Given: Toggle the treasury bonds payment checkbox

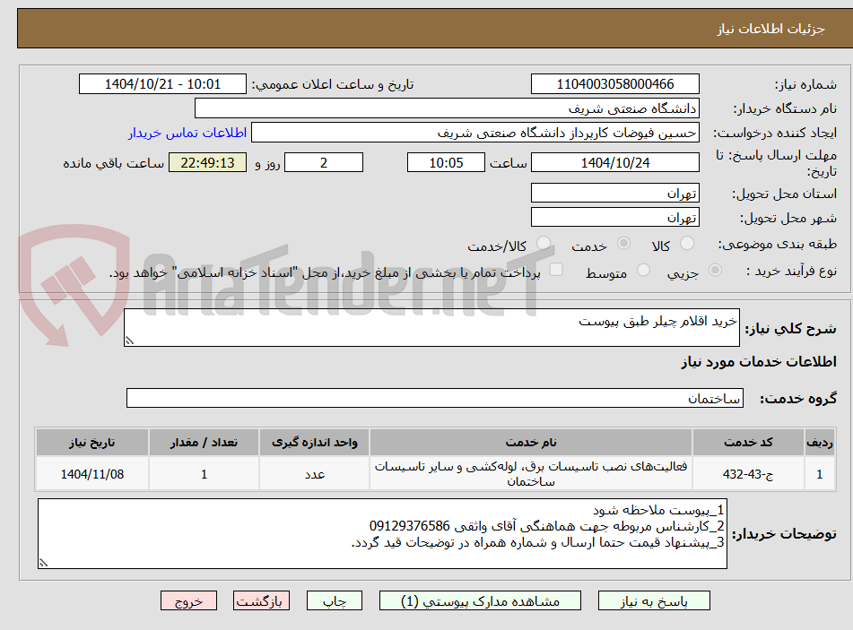Looking at the screenshot, I should (x=556, y=270).
